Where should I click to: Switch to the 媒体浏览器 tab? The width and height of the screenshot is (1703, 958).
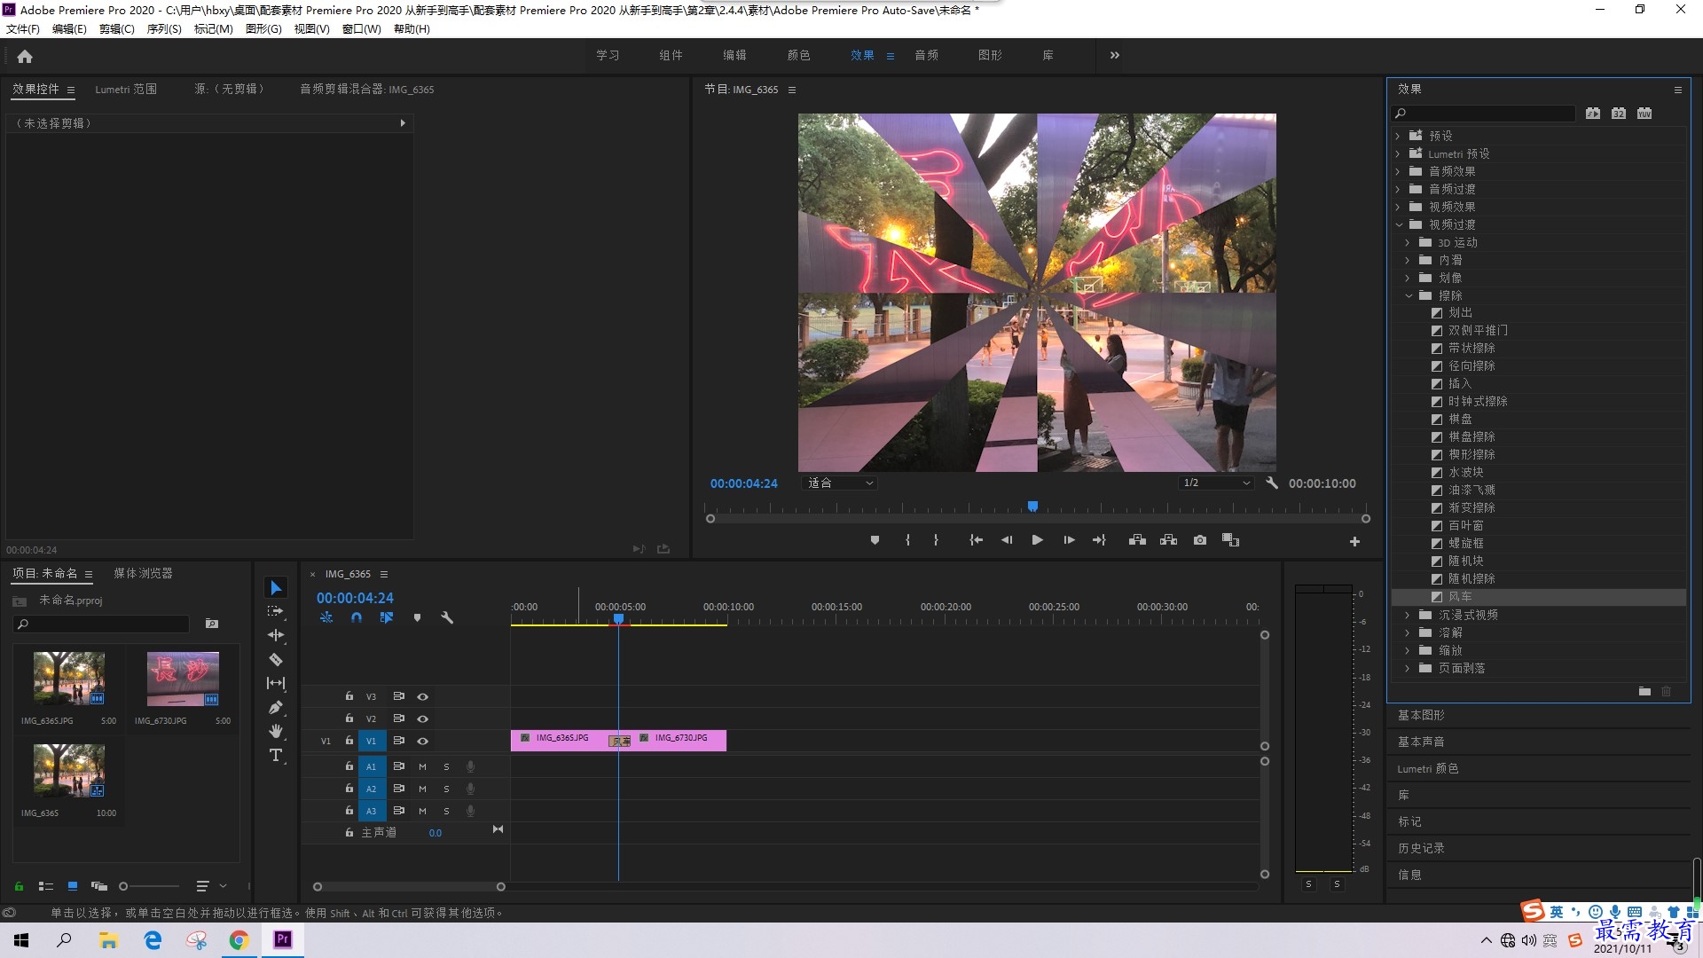coord(143,573)
